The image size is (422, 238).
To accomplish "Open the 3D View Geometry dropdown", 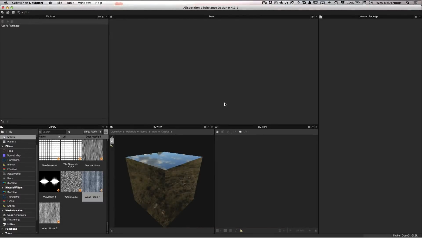I will tap(117, 132).
